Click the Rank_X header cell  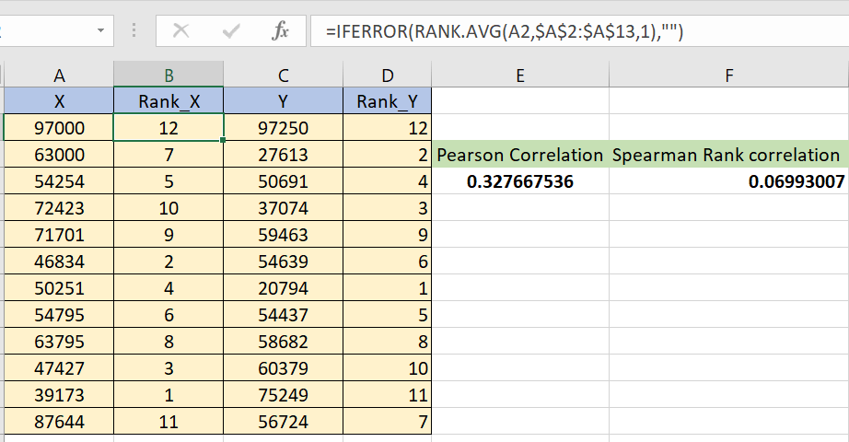[x=169, y=101]
